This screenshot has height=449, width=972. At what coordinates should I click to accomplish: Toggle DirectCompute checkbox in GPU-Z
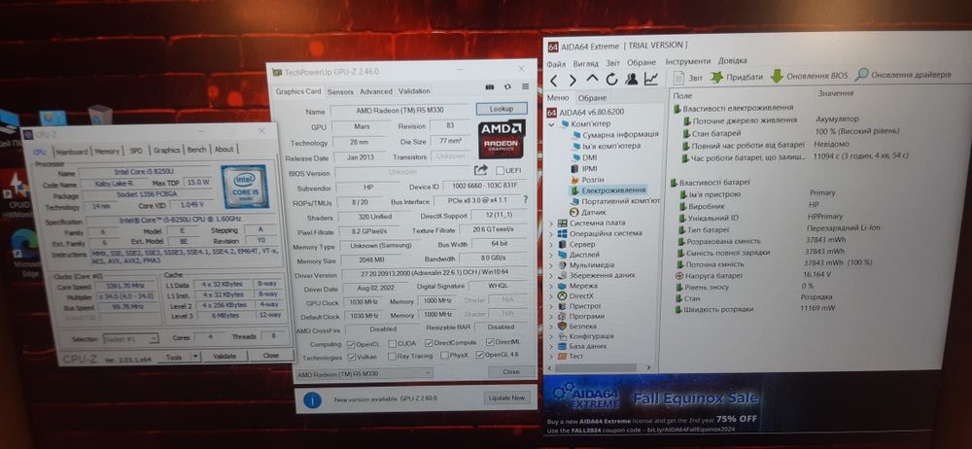coord(429,343)
